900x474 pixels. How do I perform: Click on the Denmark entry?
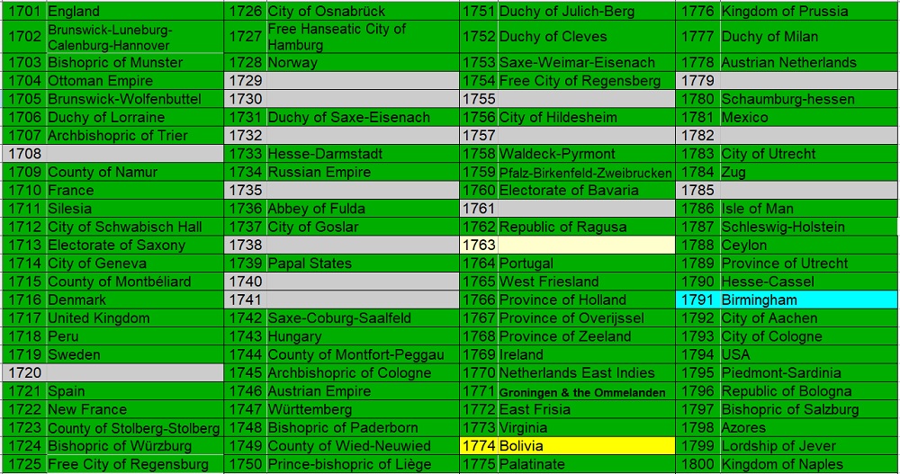click(x=134, y=300)
